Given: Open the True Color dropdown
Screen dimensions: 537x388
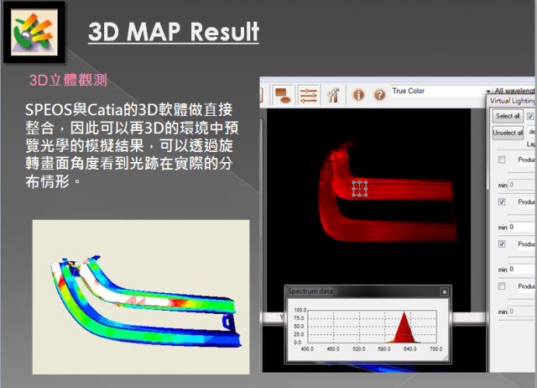Looking at the screenshot, I should (436, 91).
